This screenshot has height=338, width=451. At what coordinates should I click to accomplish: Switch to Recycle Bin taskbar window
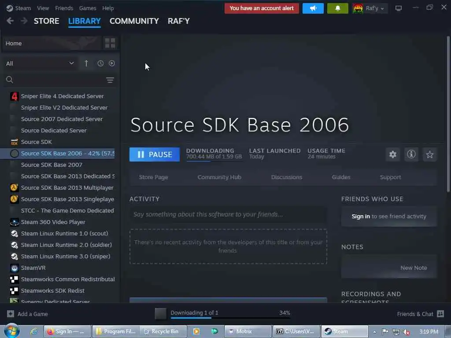click(x=163, y=331)
